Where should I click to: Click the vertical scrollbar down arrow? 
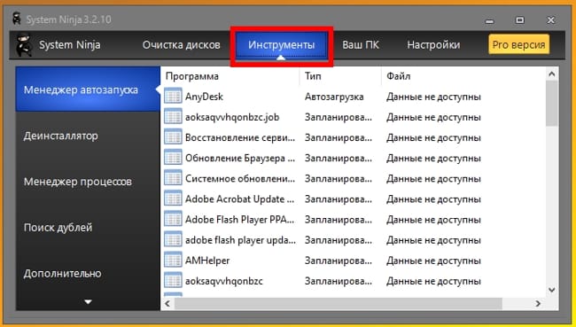pos(552,290)
